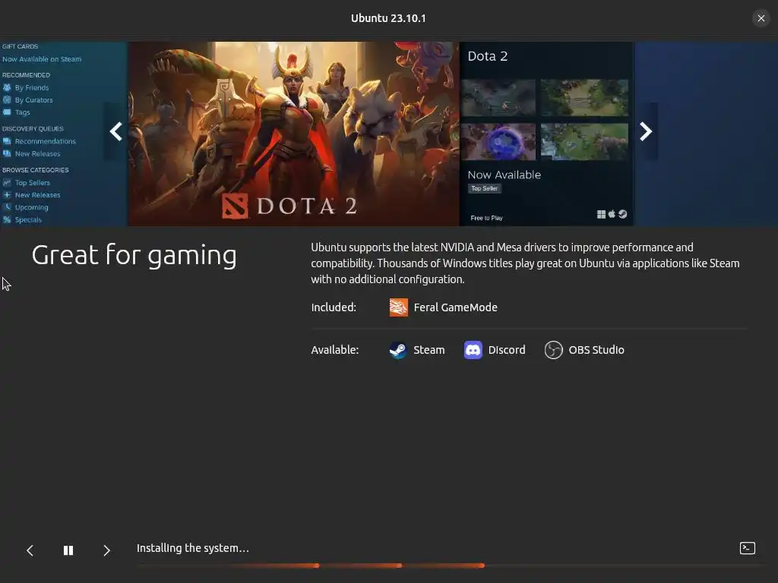The height and width of the screenshot is (583, 778).
Task: Click the Installing the system status text
Action: (193, 548)
